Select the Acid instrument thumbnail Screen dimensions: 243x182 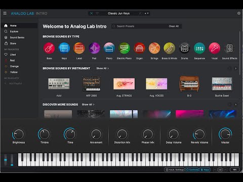[x=59, y=83]
